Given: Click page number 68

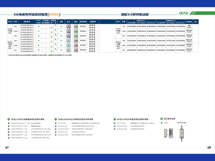Looking at the screenshot, I should 209,147.
